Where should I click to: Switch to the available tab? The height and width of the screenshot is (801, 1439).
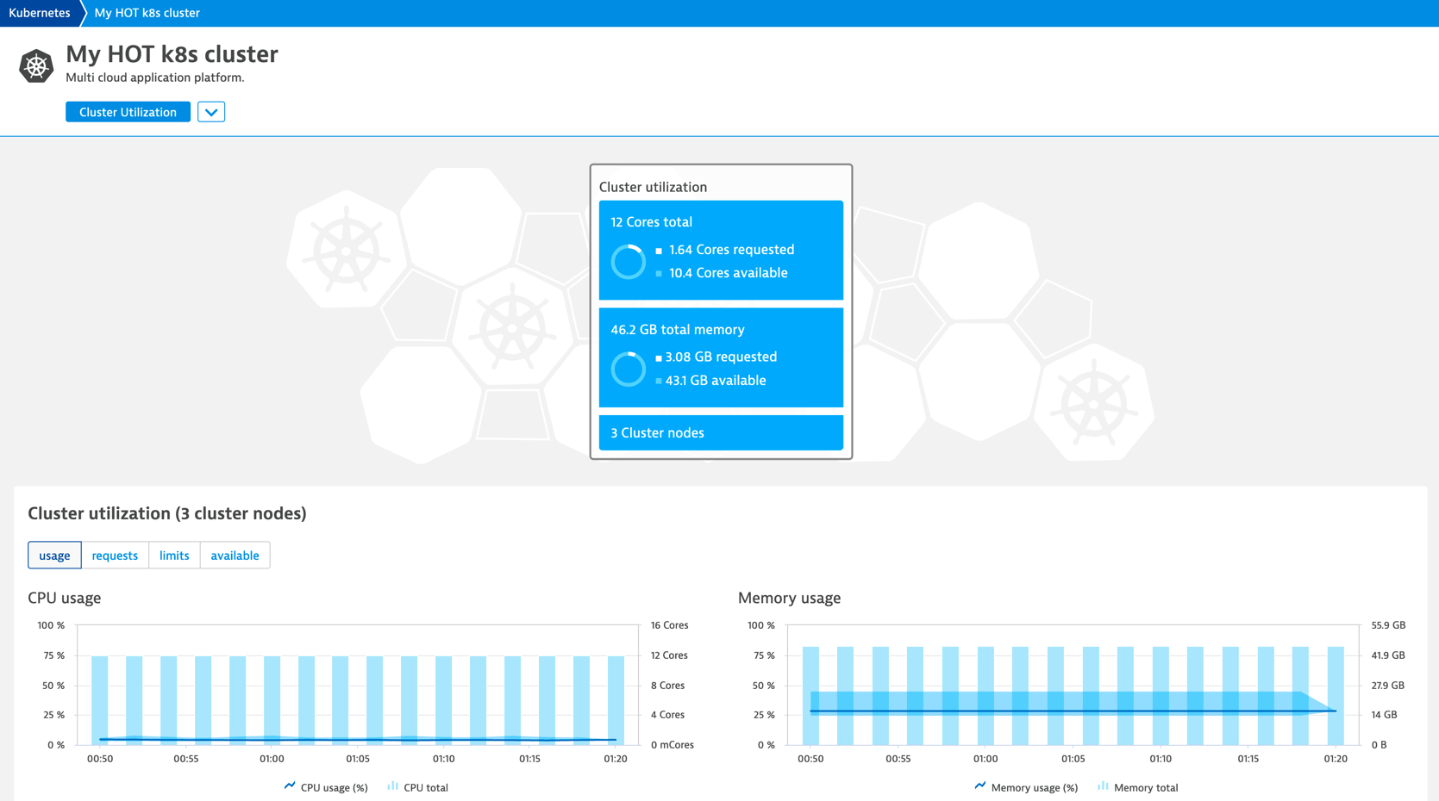tap(235, 556)
